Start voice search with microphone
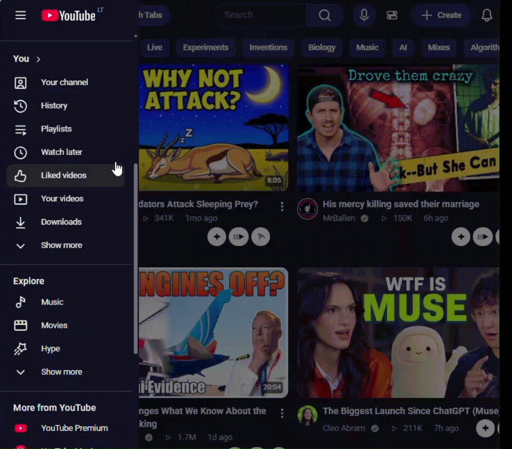 364,15
